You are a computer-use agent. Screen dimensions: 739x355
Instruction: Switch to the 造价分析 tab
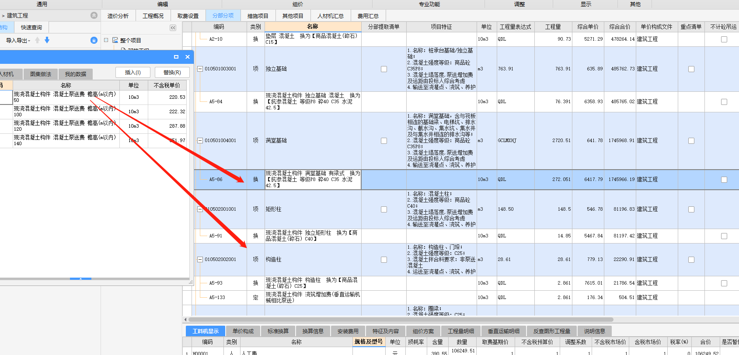118,16
